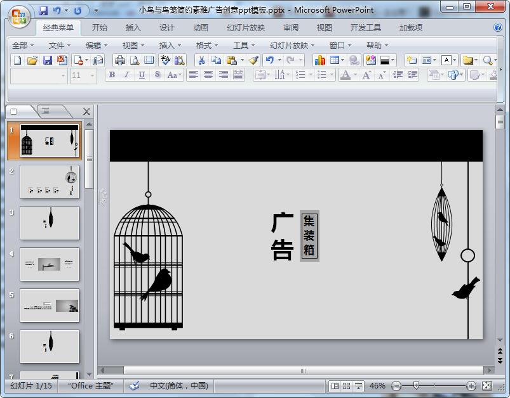This screenshot has width=510, height=398.
Task: Expand the paste options arrow
Action: pos(242,60)
